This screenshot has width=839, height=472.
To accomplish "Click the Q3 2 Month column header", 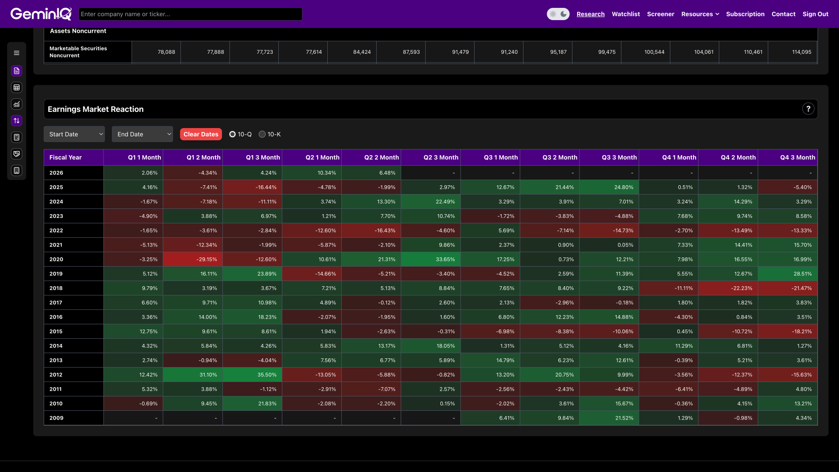I will (549, 157).
